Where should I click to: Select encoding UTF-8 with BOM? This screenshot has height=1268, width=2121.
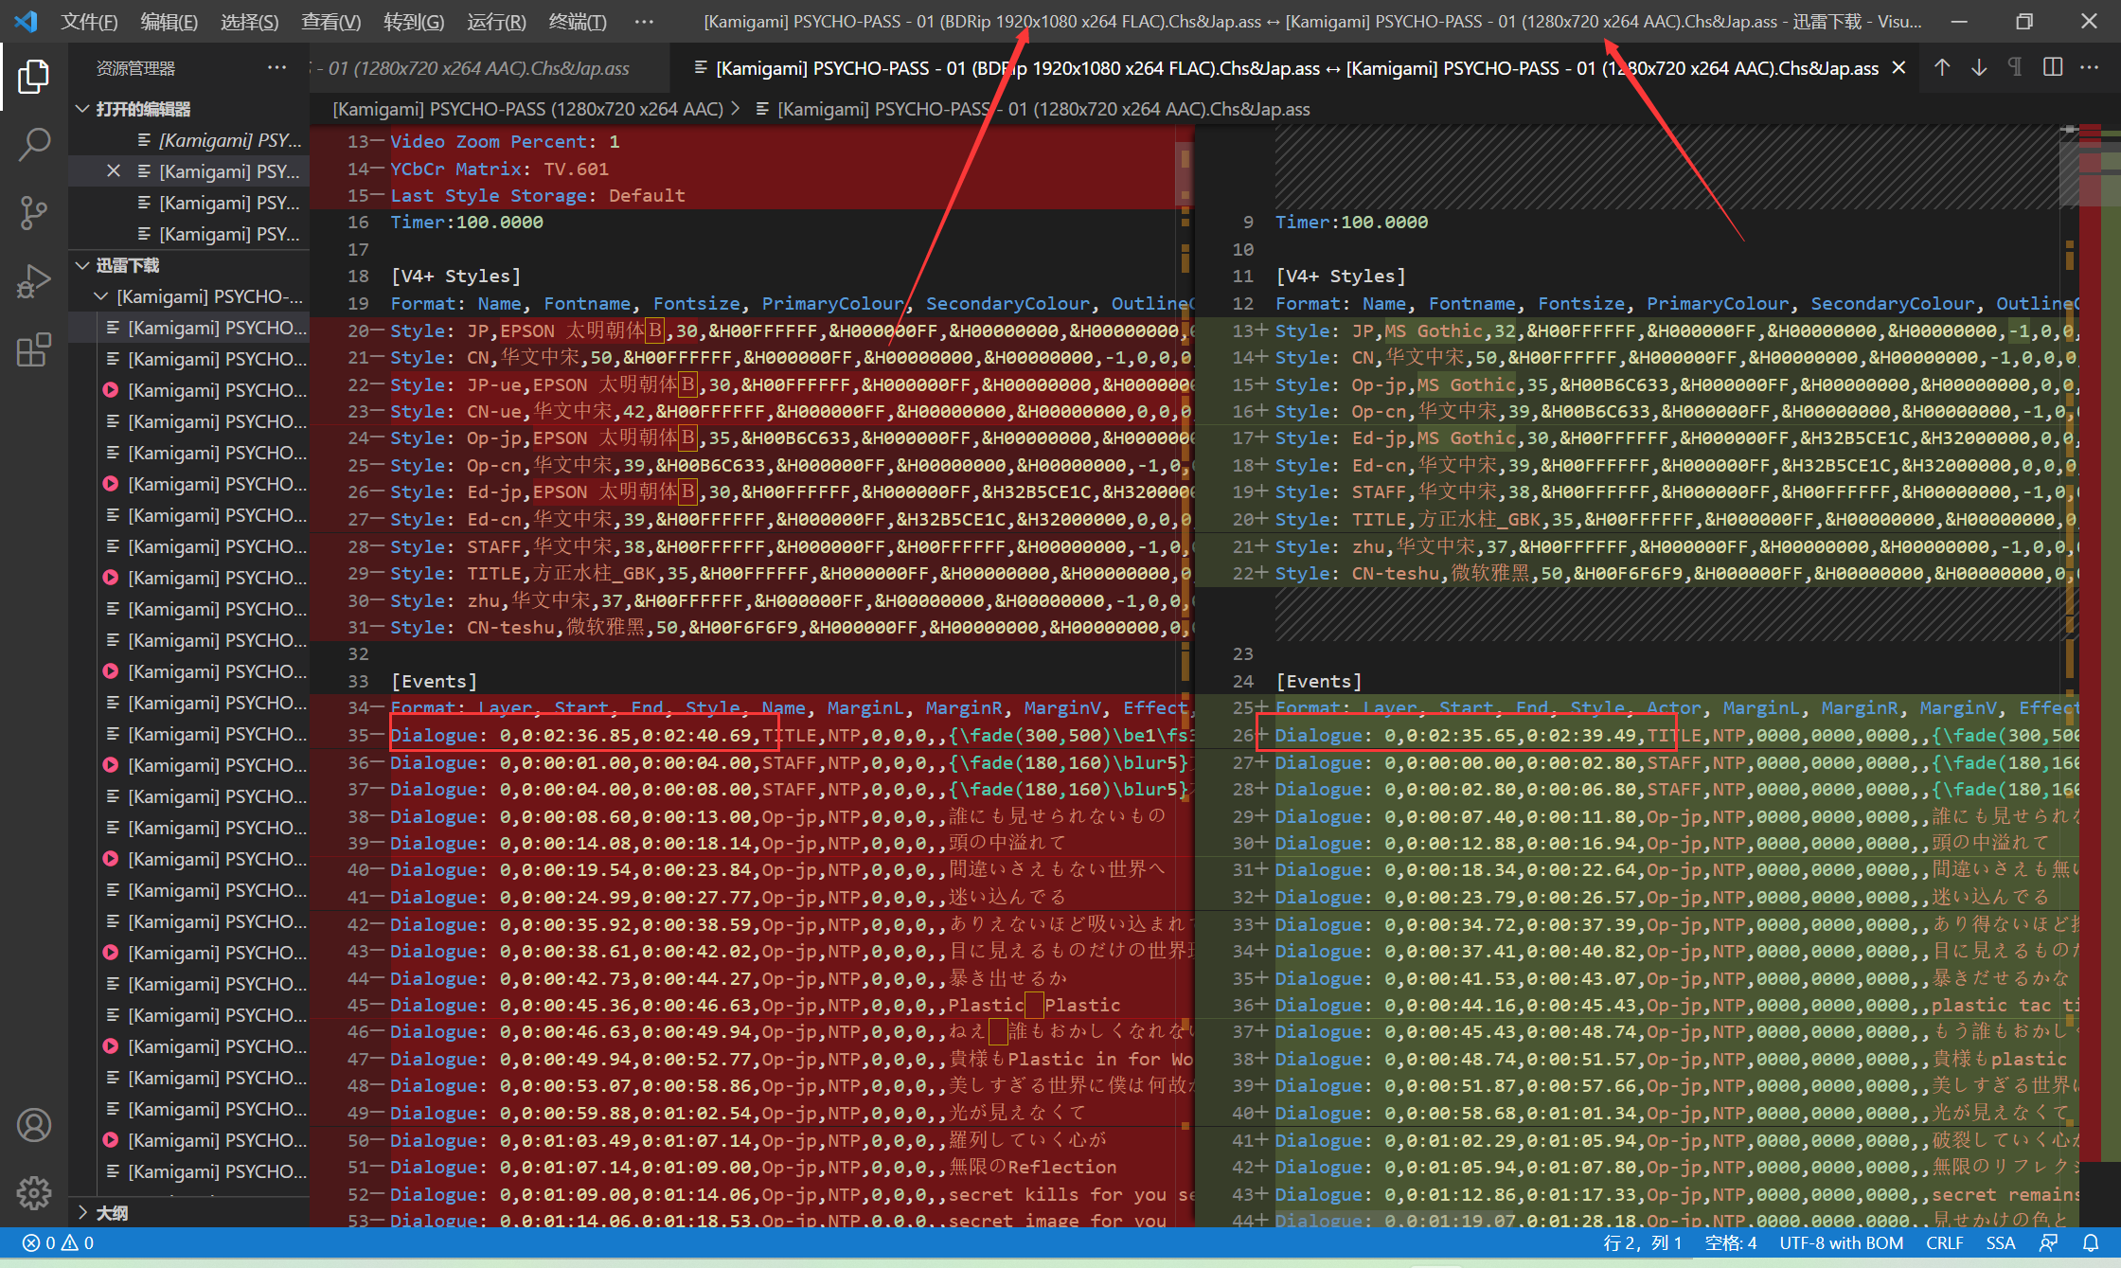1841,1242
